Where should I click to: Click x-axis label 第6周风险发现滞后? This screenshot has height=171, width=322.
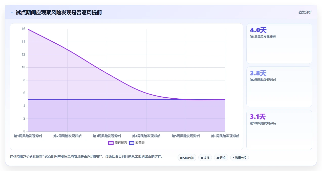click(x=225, y=136)
